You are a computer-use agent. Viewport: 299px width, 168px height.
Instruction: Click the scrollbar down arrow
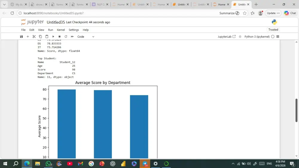point(296,156)
